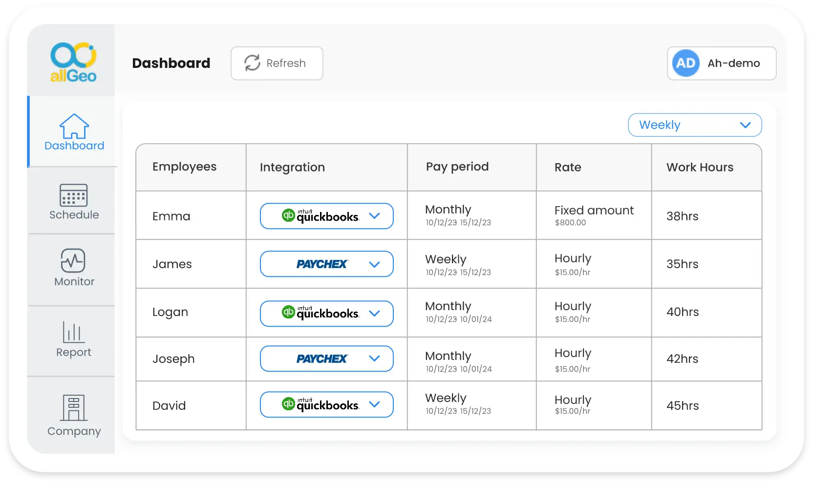This screenshot has width=813, height=484.
Task: Open the Weekly time period dropdown
Action: pos(695,125)
